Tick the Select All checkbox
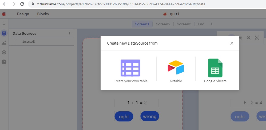Screen dimensions: 266x130 (x=15, y=41)
